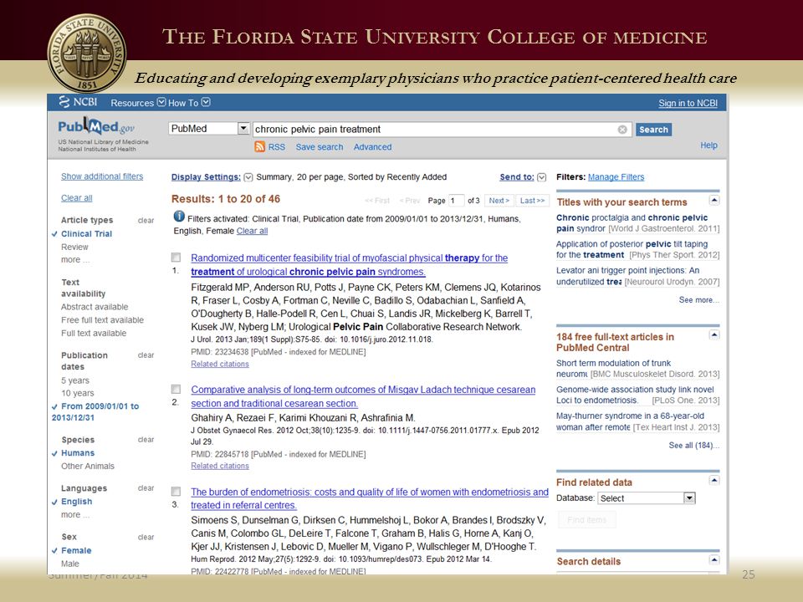
Task: Click the RSS feed icon
Action: point(259,147)
